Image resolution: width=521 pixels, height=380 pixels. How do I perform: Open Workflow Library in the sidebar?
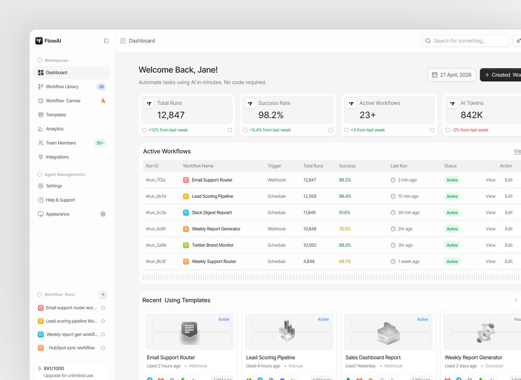pyautogui.click(x=72, y=87)
